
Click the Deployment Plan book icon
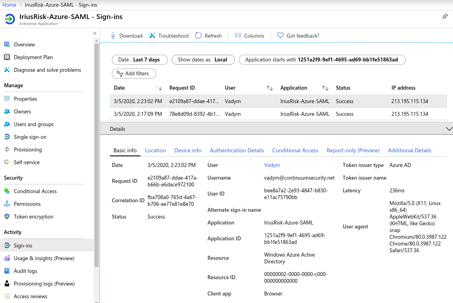(x=7, y=57)
